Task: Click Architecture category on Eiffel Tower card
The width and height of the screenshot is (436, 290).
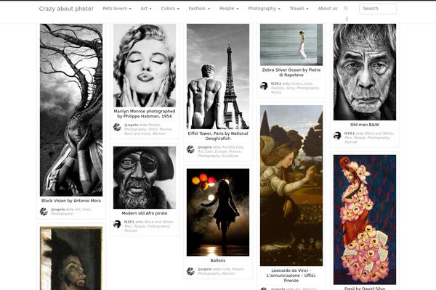Action: pyautogui.click(x=233, y=147)
